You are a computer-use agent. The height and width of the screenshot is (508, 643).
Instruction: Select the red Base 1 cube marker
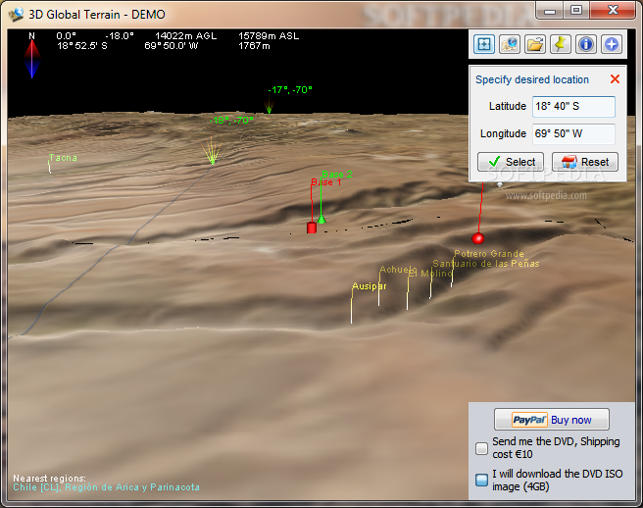point(312,228)
